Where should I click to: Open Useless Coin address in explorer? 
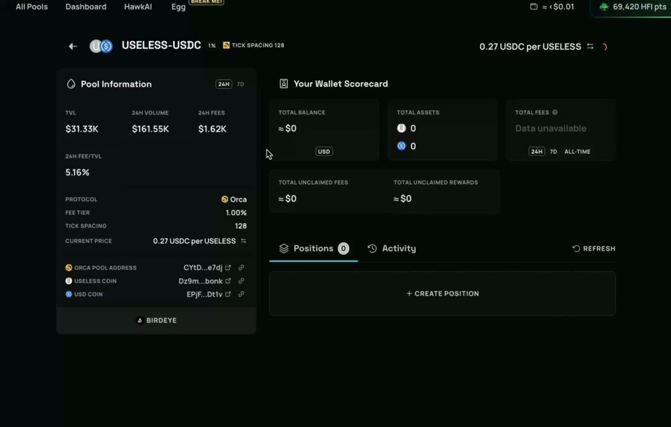tap(228, 281)
